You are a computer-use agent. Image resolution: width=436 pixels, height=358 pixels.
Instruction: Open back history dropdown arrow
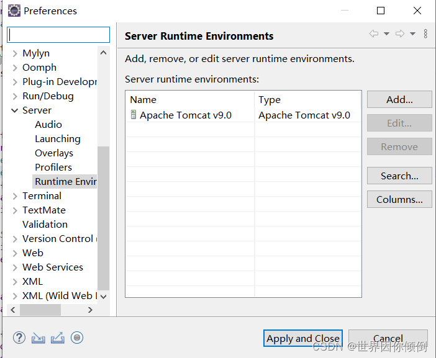[386, 34]
